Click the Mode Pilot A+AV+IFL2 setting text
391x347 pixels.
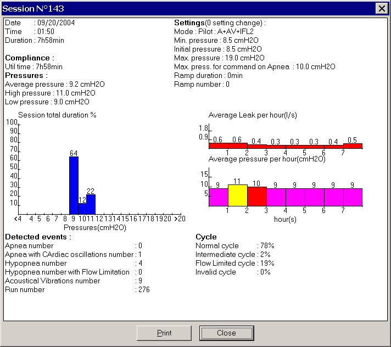pos(214,31)
